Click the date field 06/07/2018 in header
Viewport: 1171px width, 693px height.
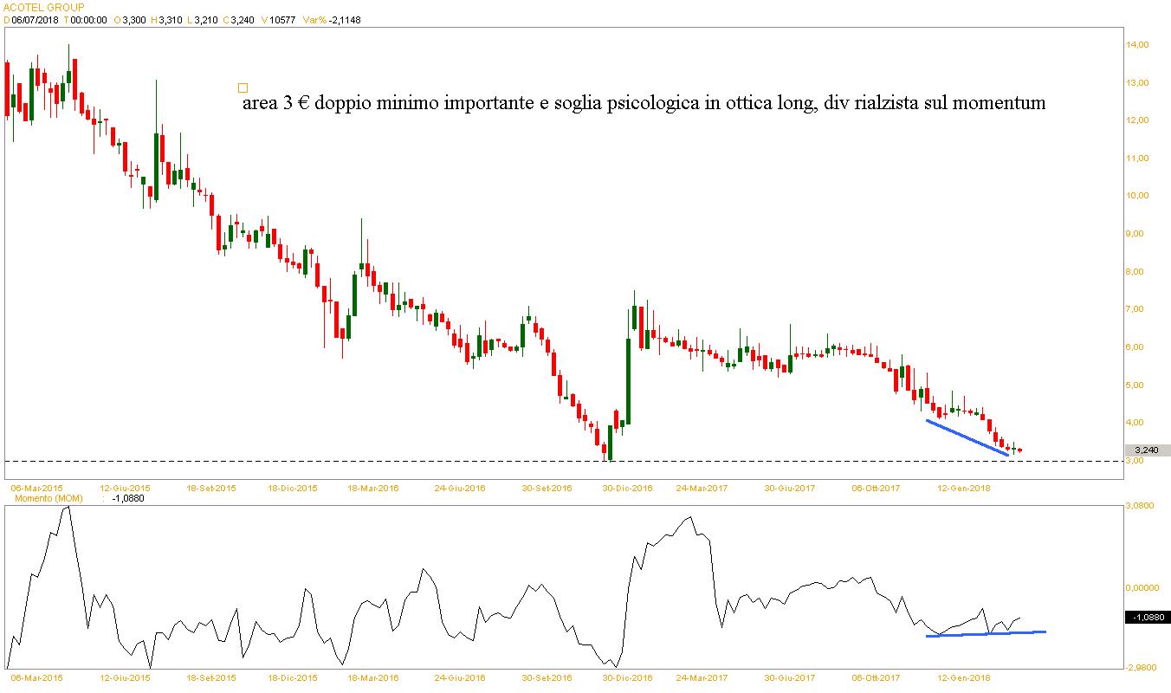[x=34, y=20]
